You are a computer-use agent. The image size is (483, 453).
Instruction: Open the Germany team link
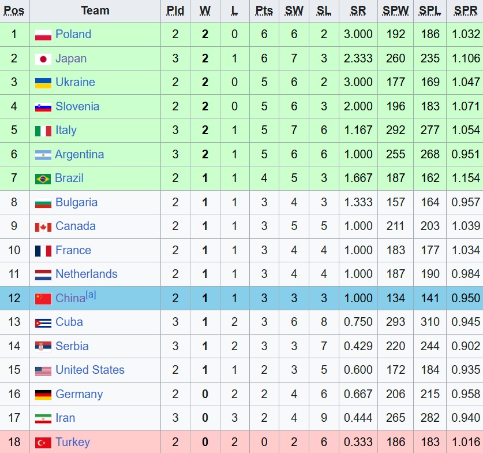point(79,394)
